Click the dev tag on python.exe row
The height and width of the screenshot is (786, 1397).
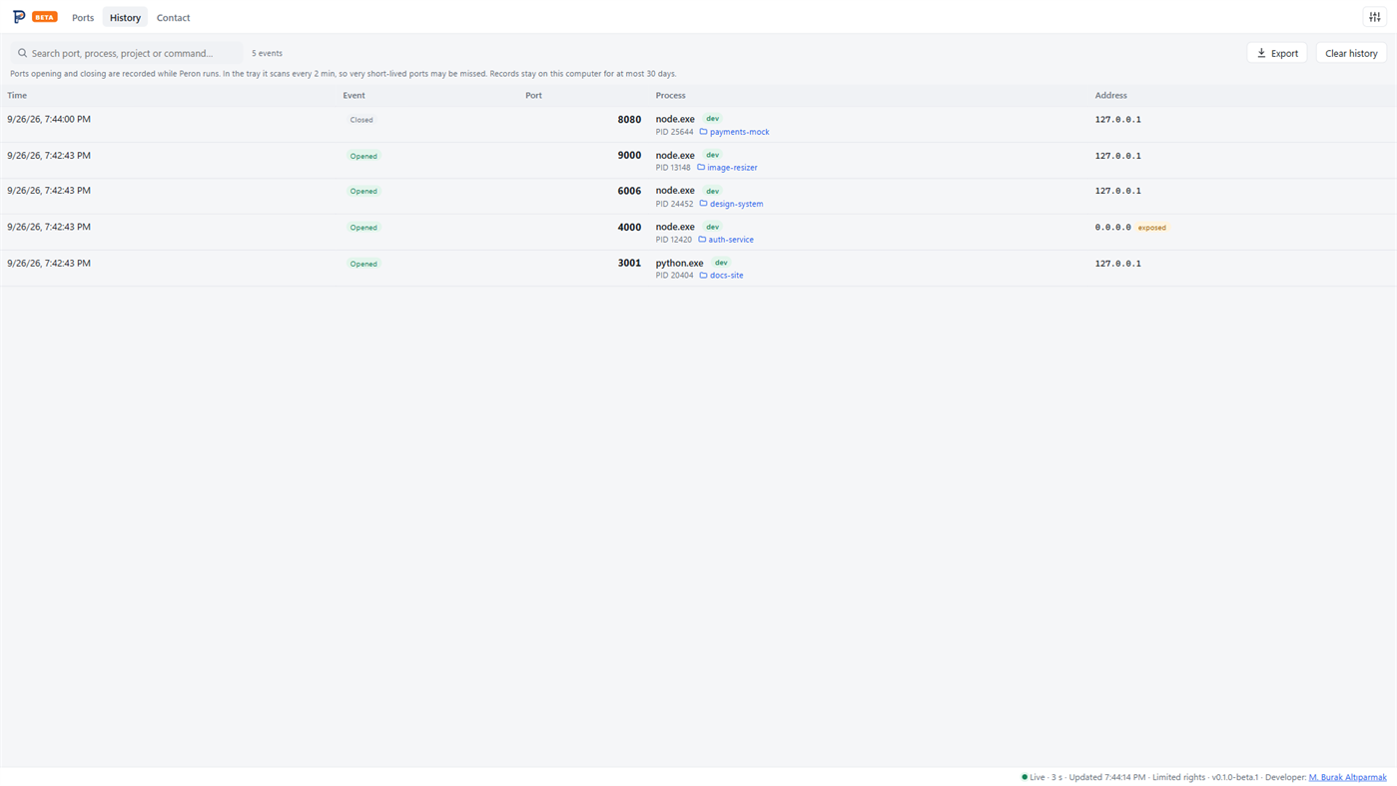pos(721,263)
